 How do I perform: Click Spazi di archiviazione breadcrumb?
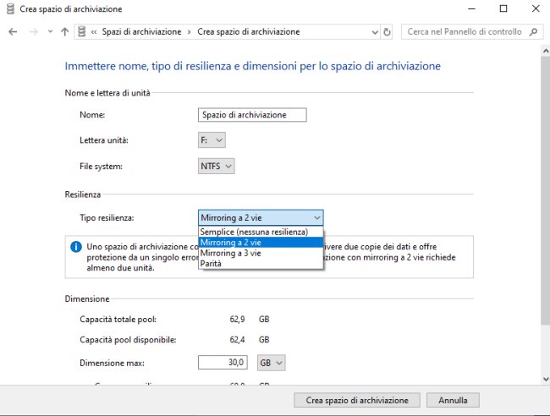141,32
